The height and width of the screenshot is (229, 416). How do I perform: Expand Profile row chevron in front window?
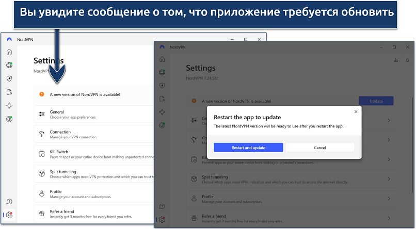point(389,199)
